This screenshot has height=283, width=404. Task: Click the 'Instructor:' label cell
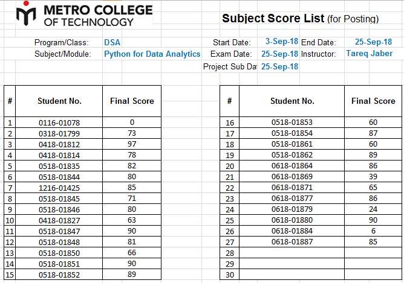(319, 54)
